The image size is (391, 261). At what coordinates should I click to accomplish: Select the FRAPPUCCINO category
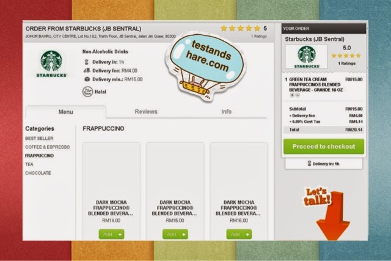click(x=39, y=156)
